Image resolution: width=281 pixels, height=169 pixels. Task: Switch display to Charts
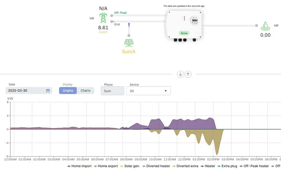(85, 91)
